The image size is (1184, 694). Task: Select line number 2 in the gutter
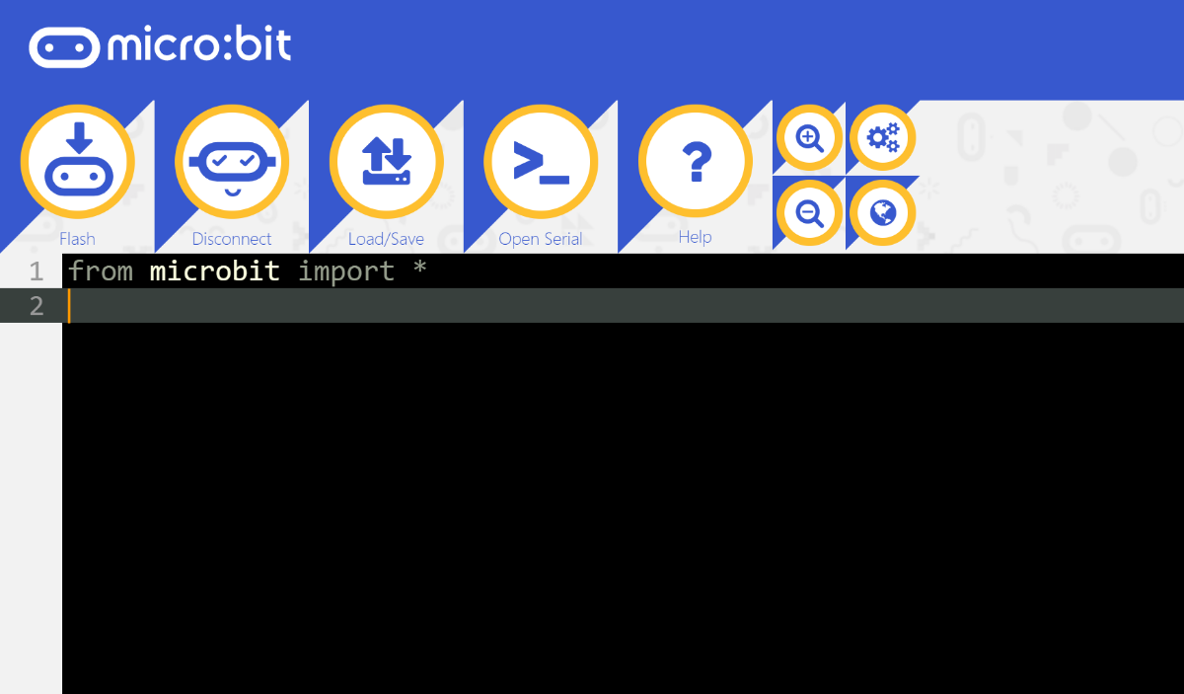click(x=37, y=306)
